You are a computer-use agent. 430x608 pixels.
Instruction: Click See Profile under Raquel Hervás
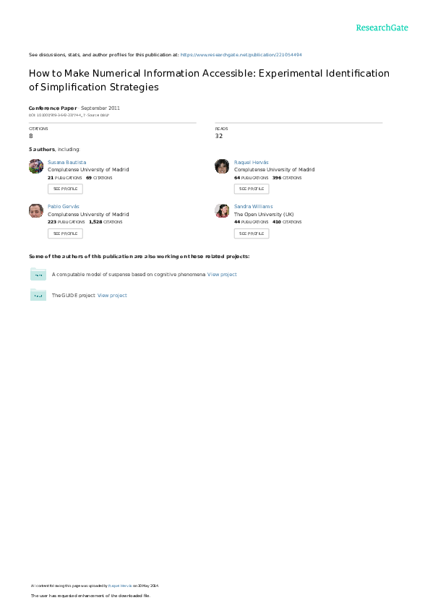click(251, 189)
